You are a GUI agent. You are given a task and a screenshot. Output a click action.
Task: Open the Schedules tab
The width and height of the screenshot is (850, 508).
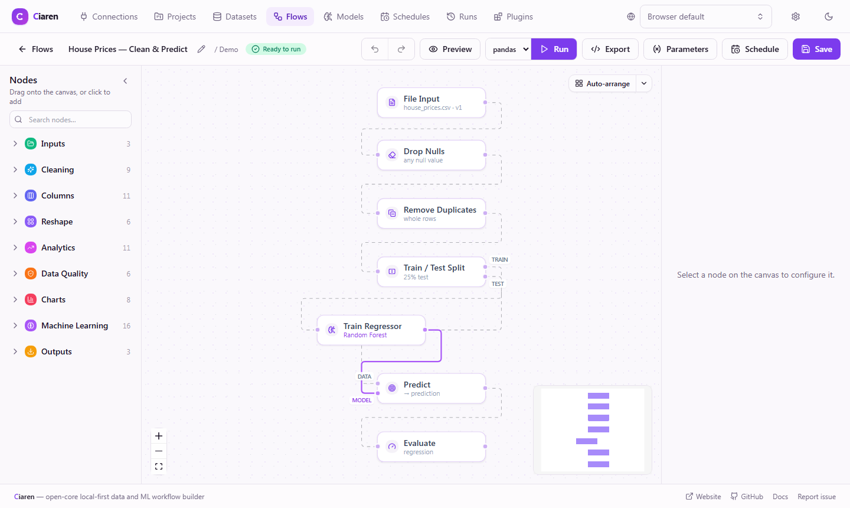click(x=405, y=17)
